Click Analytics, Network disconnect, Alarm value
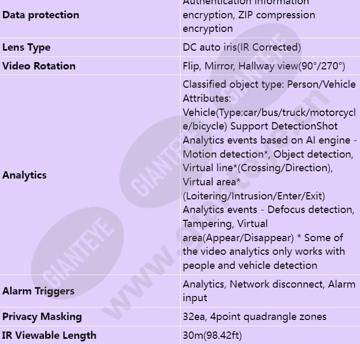 coord(269,284)
